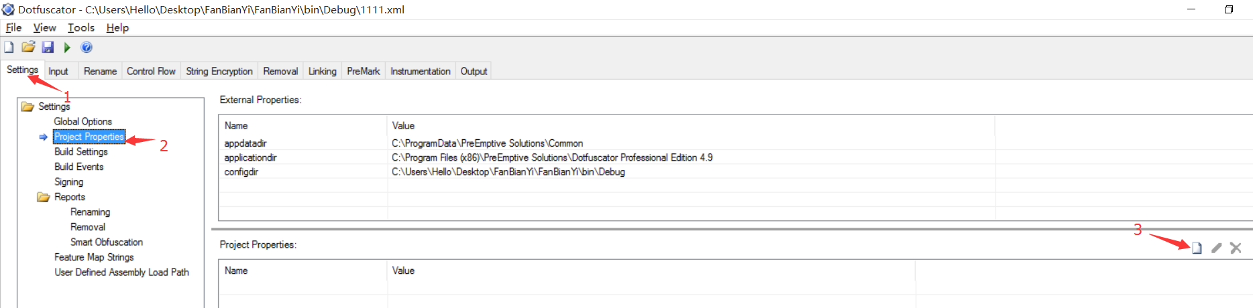1253x308 pixels.
Task: Collapse the Settings tree folder
Action: tap(28, 106)
